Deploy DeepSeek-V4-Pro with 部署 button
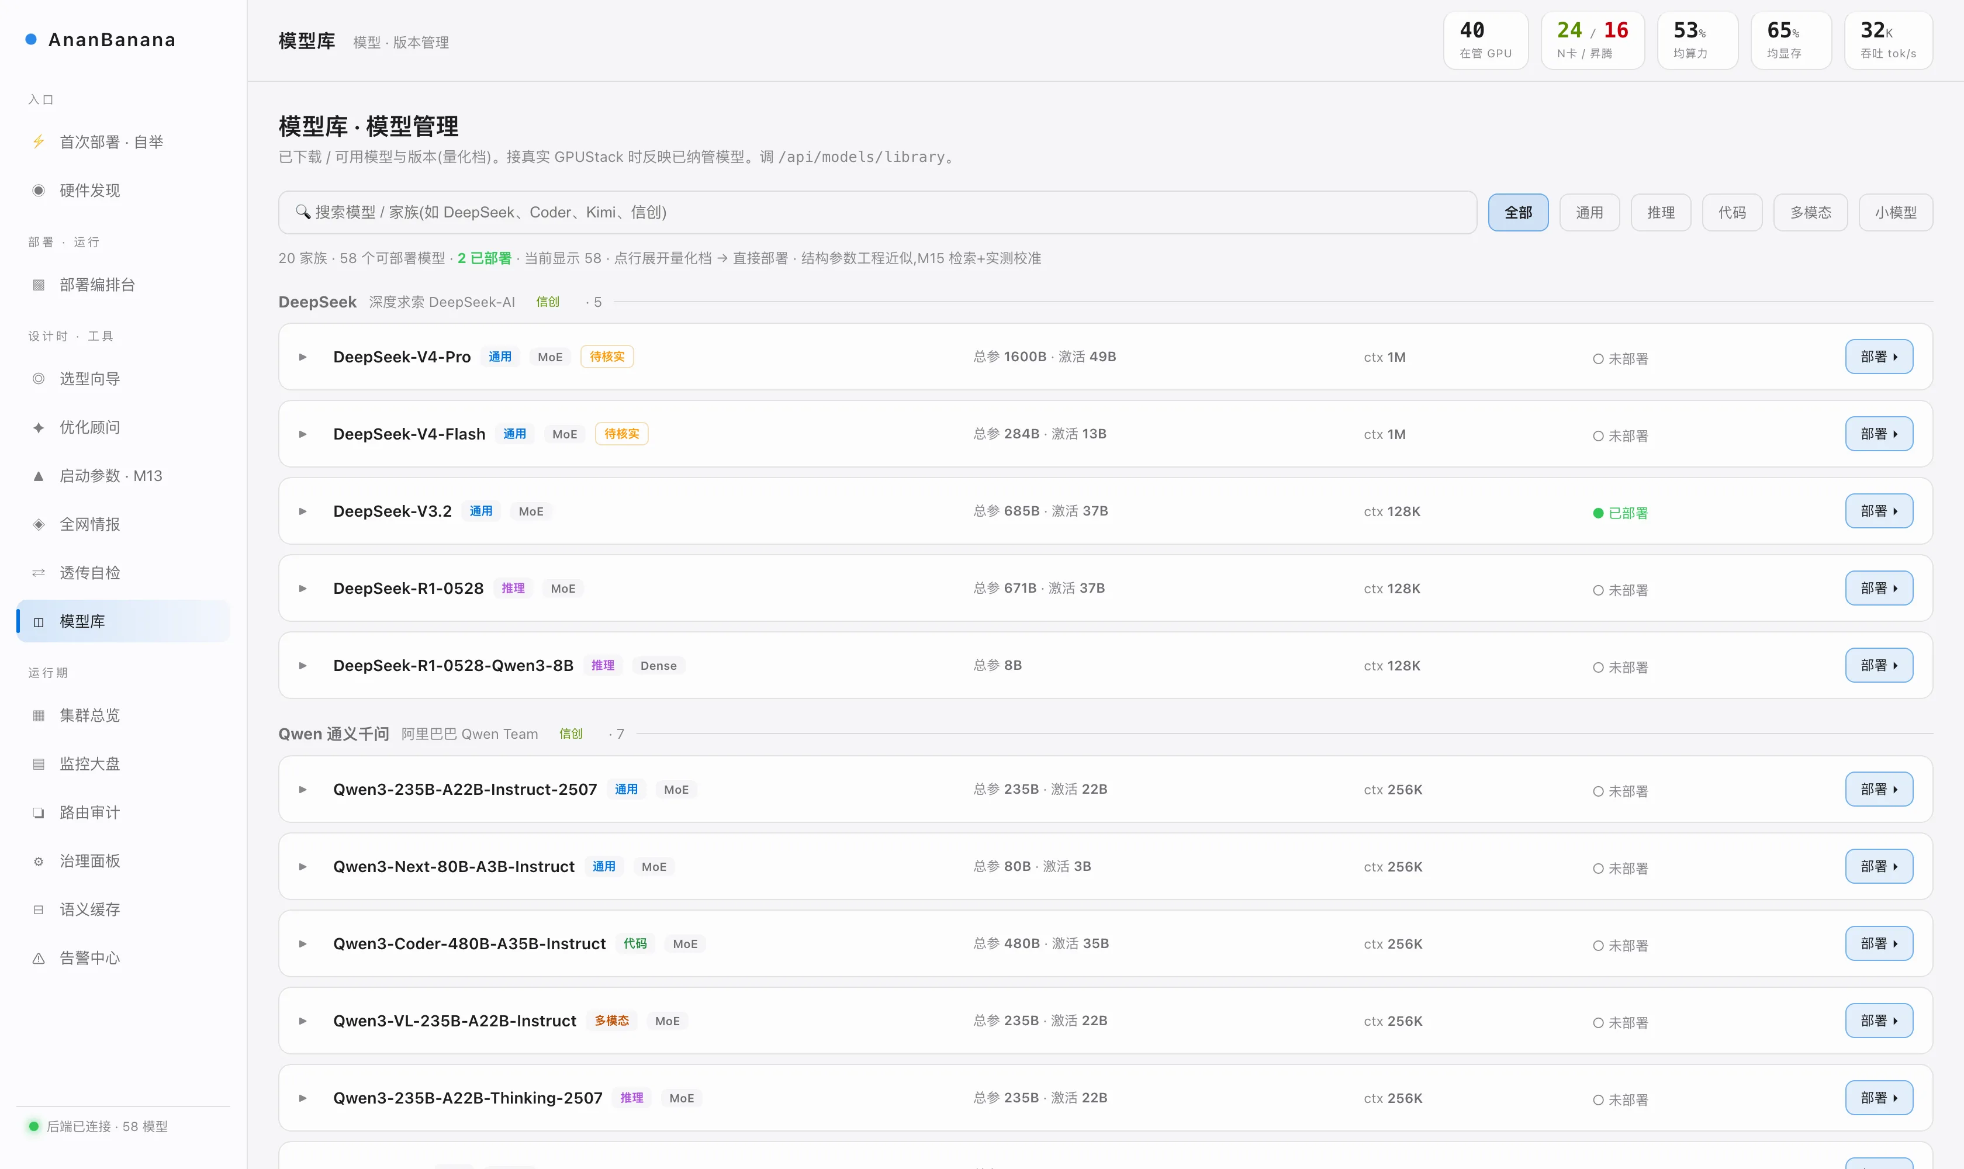The height and width of the screenshot is (1169, 1964). pos(1879,357)
